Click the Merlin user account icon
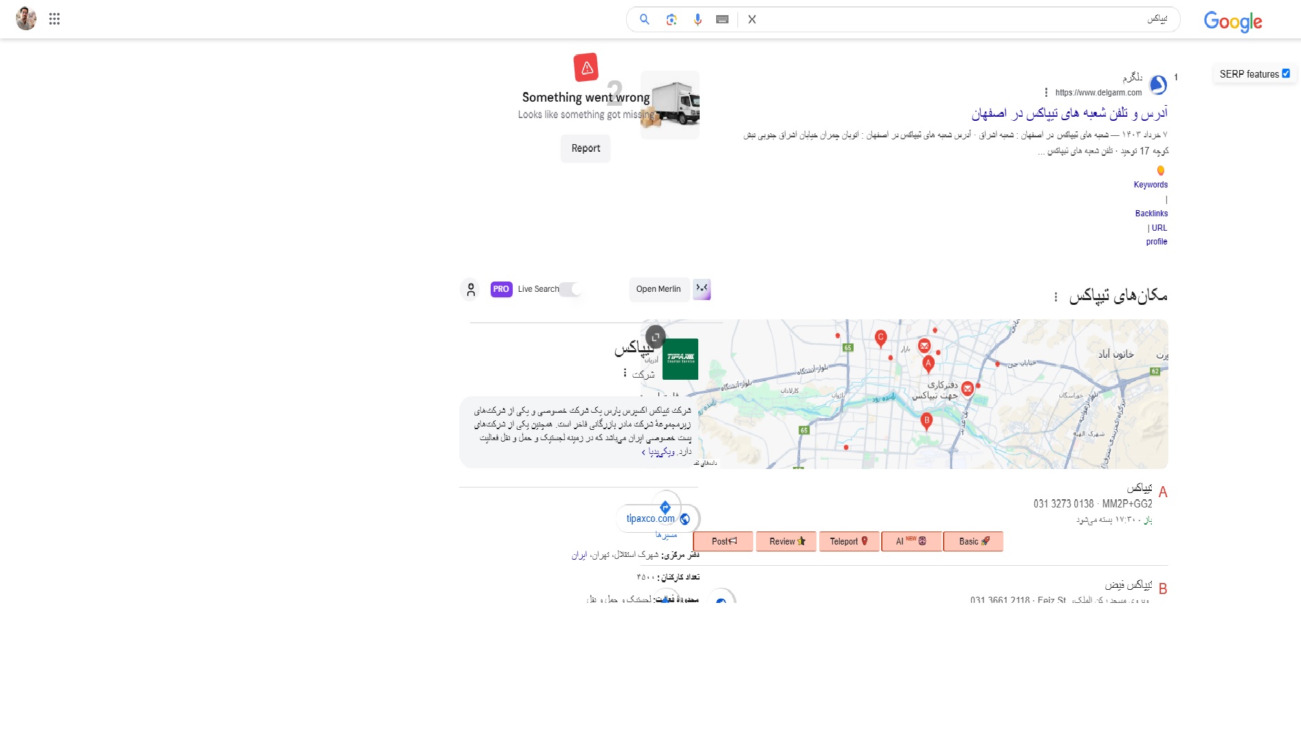The width and height of the screenshot is (1301, 732). (x=471, y=290)
